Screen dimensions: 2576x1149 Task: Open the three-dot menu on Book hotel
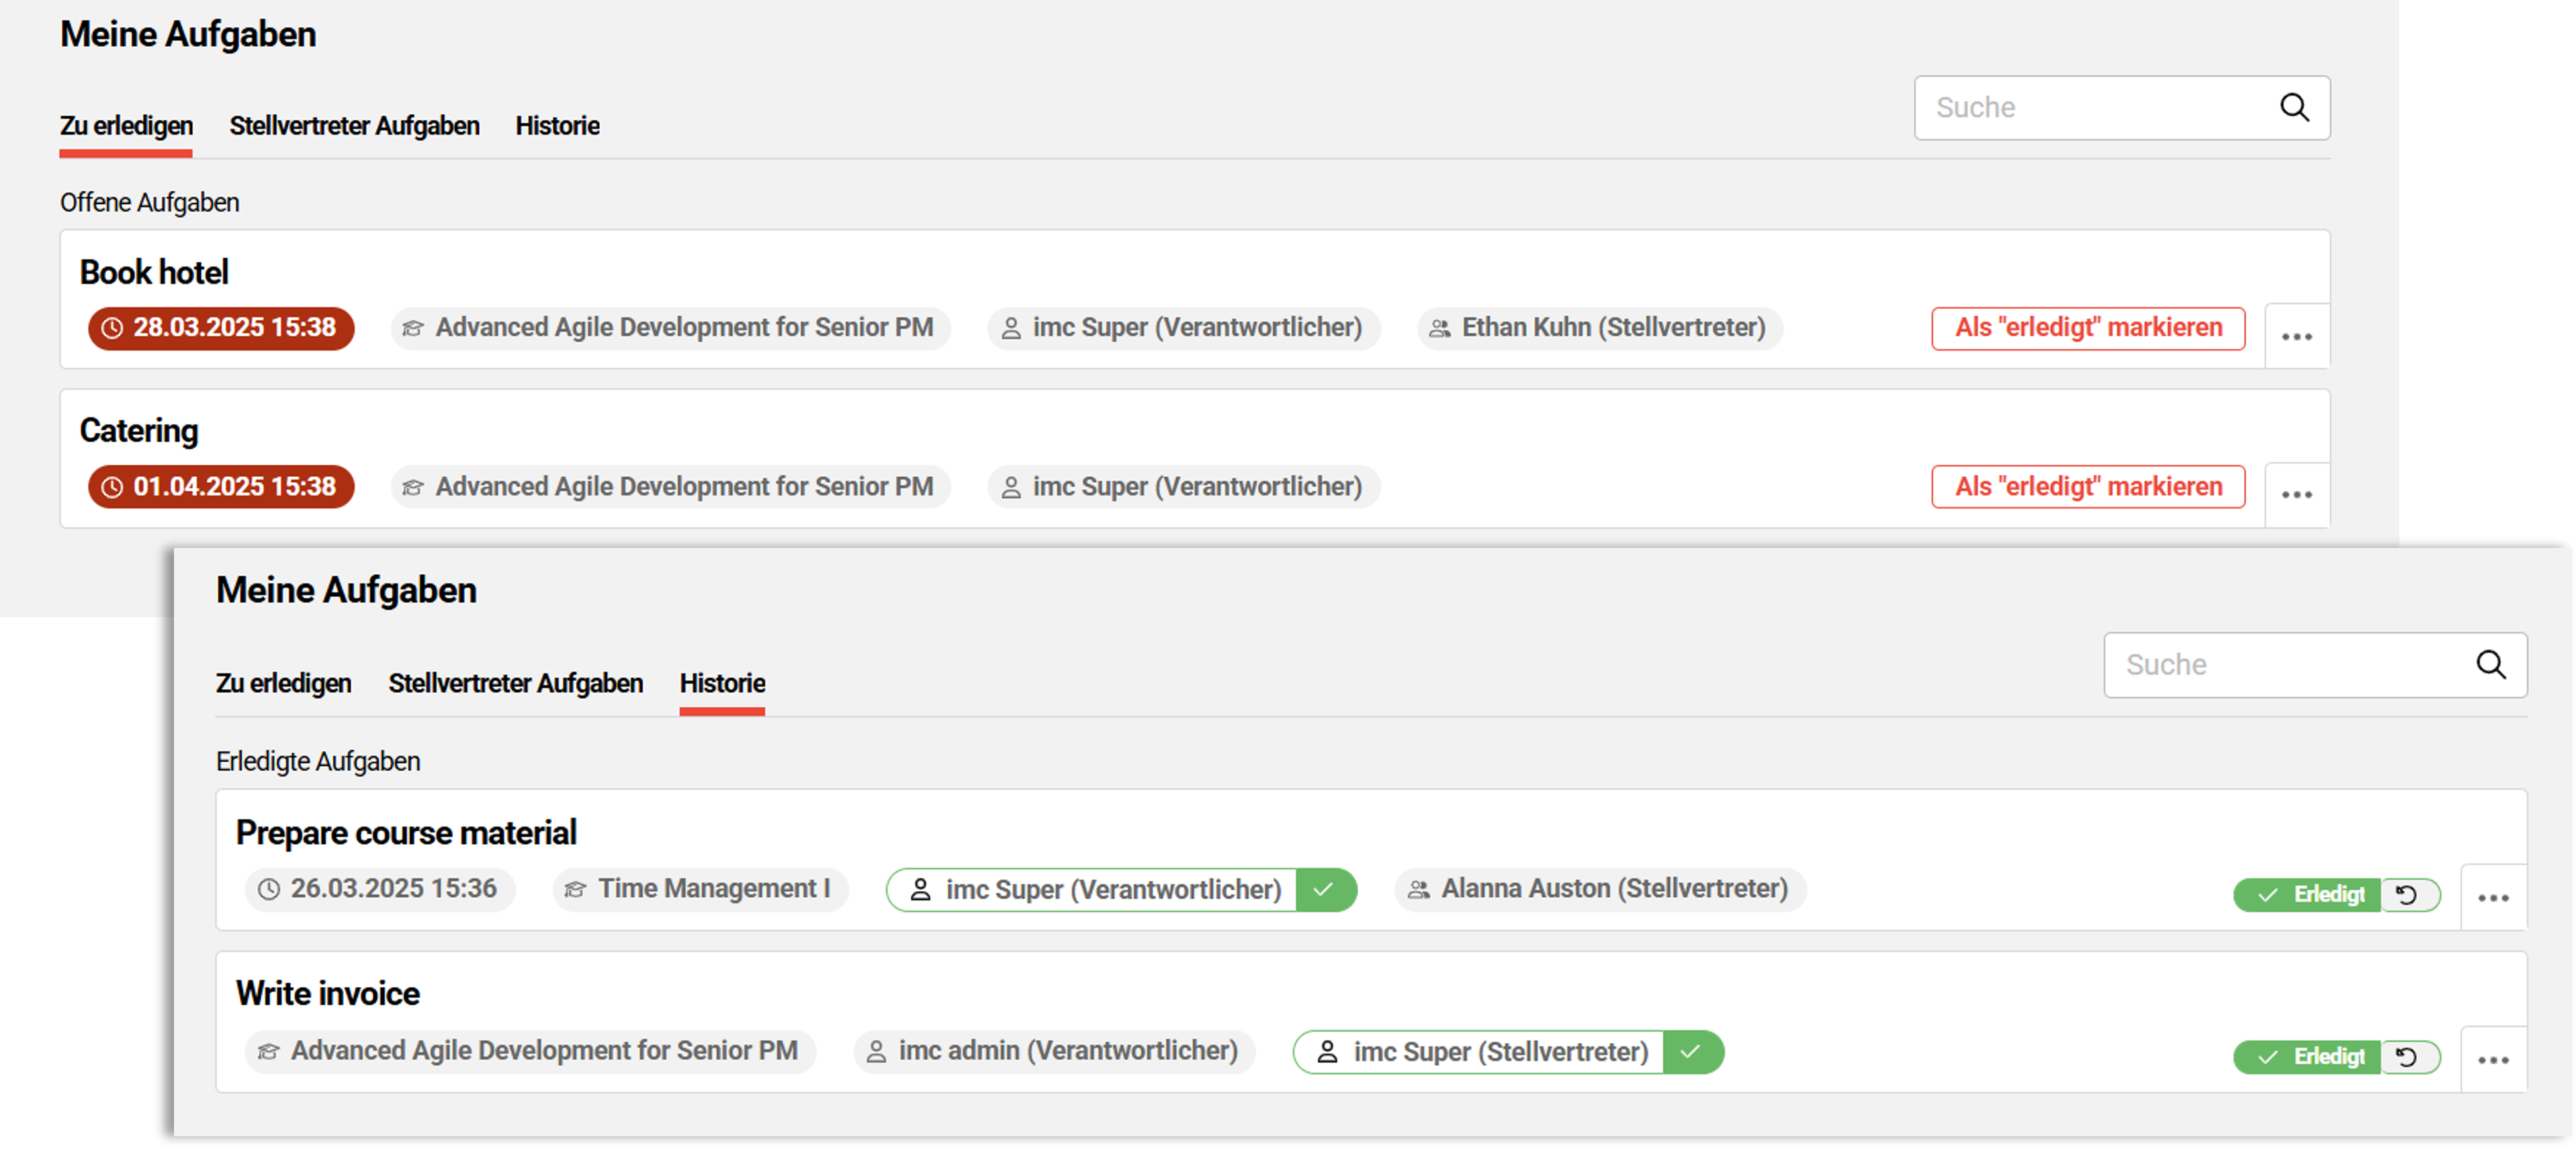coord(2297,336)
